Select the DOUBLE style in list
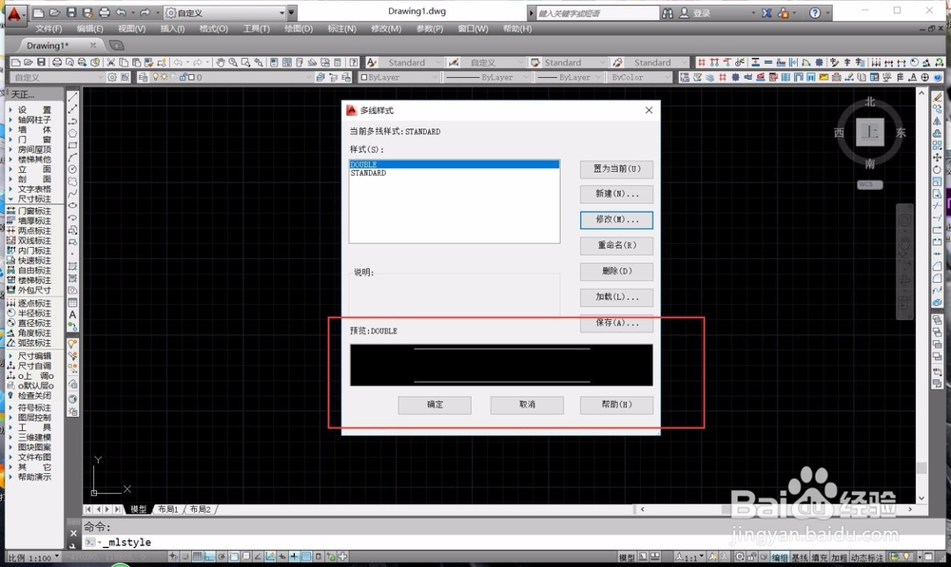951x567 pixels. (455, 164)
